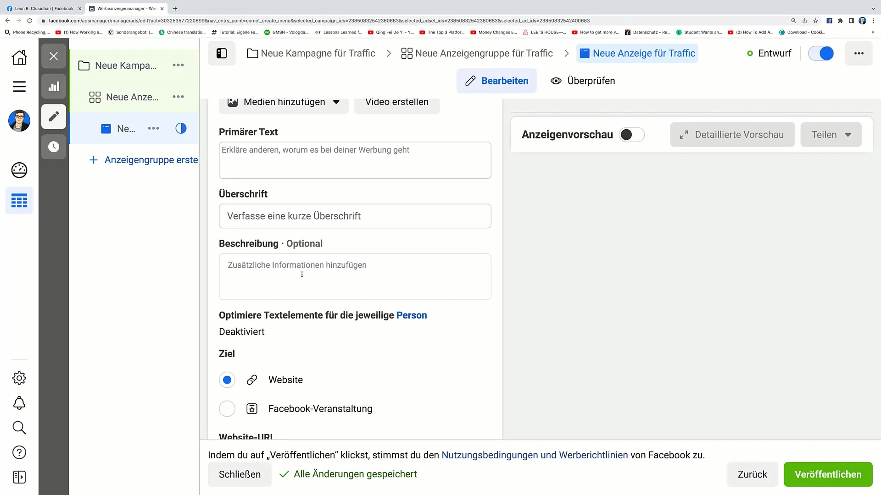
Task: Open the Ads Manager table grid icon
Action: (19, 200)
